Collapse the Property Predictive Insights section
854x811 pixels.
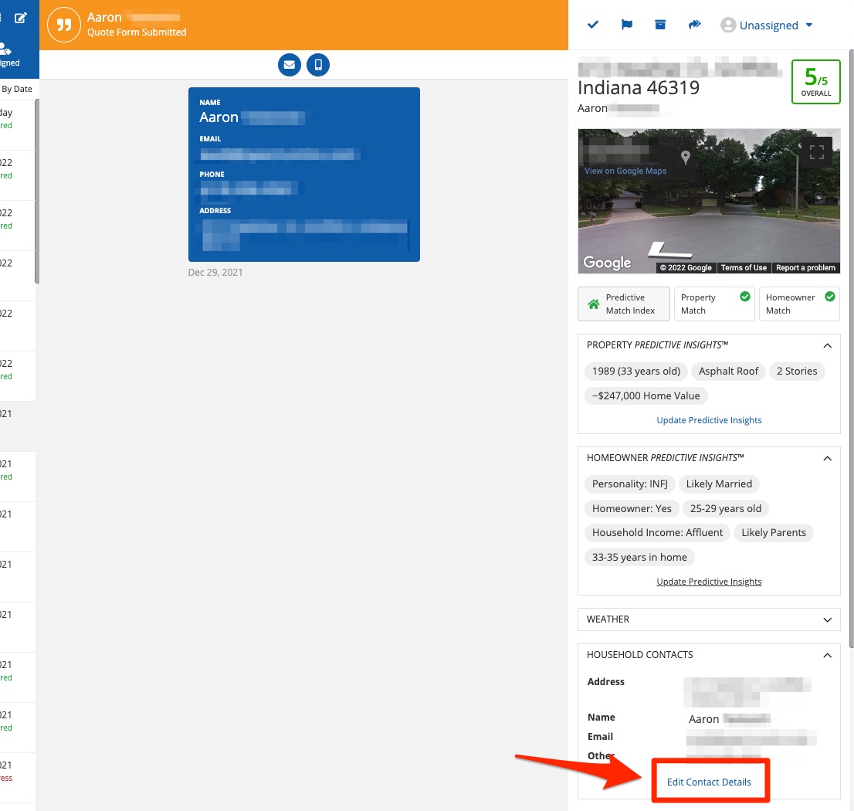(x=827, y=346)
